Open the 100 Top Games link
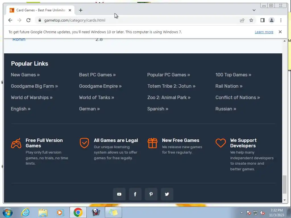Screen dimensions: 291x218 (233, 75)
